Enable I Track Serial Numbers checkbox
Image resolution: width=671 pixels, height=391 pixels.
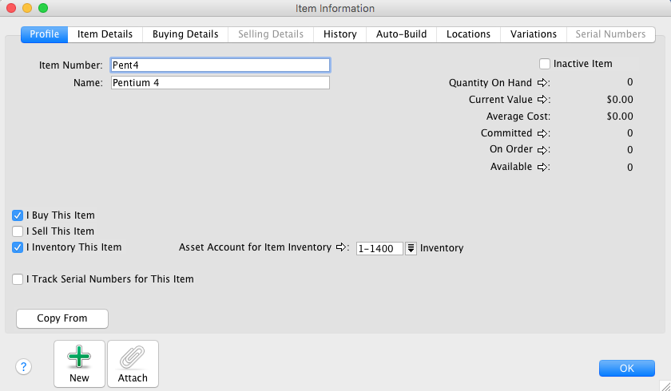[x=18, y=279]
